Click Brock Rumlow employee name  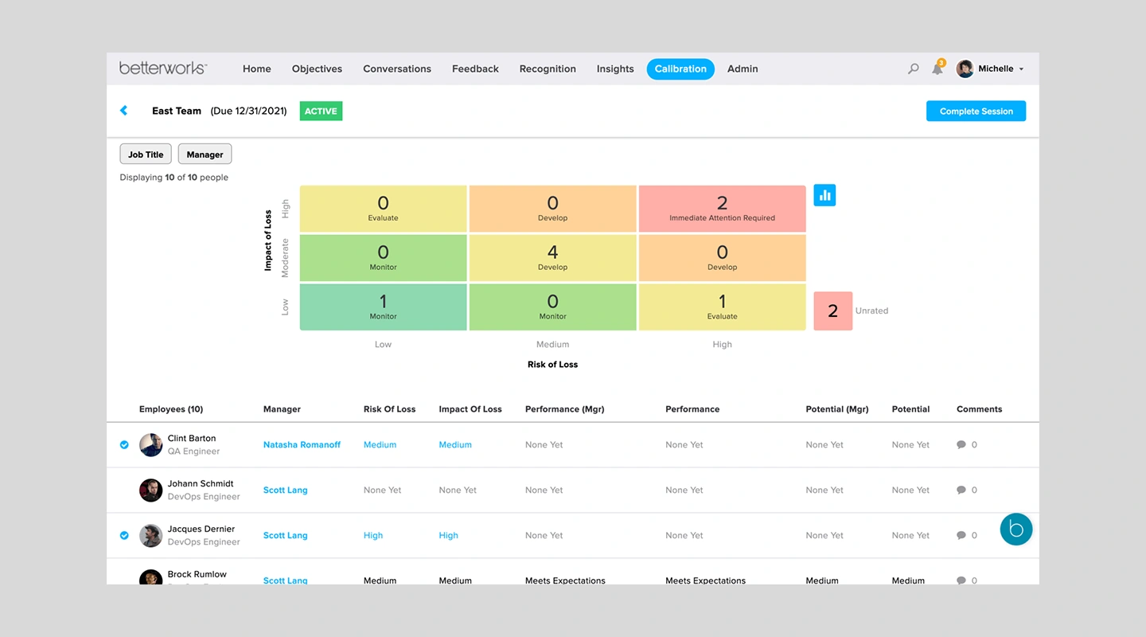[x=197, y=575]
